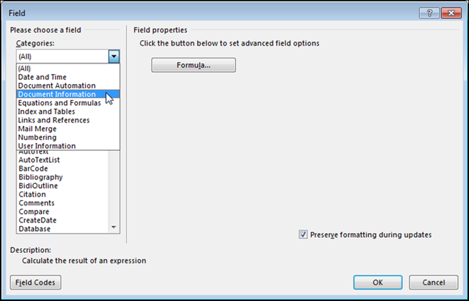Screen dimensions: 469x301
Task: Select Links and References category
Action: pyautogui.click(x=68, y=120)
